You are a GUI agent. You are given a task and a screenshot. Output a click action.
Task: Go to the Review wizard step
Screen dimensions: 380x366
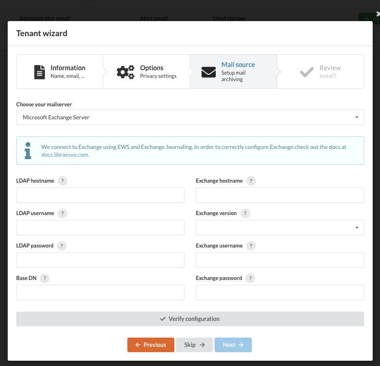320,71
